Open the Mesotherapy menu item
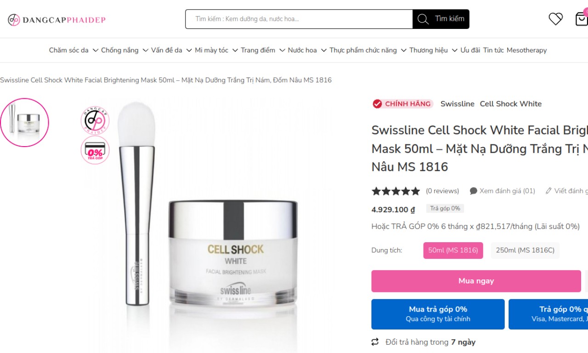 click(526, 50)
